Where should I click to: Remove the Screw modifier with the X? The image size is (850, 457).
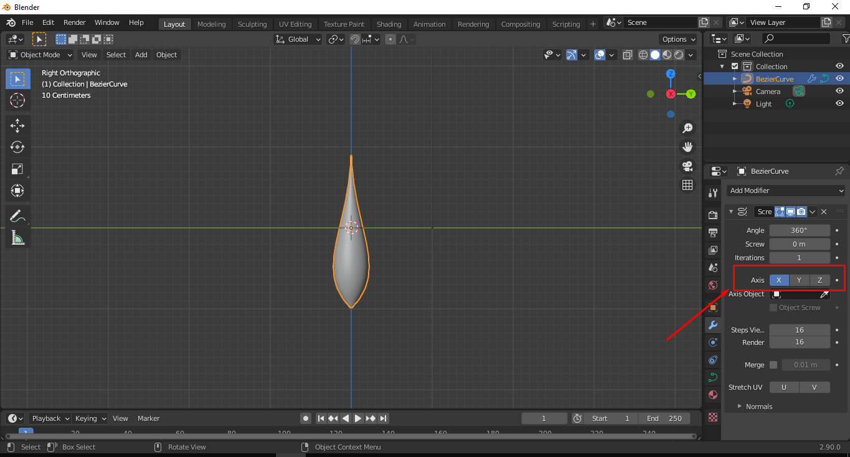coord(823,211)
